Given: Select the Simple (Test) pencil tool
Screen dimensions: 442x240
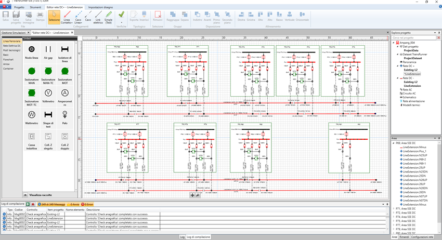Looking at the screenshot, I should click(109, 17).
